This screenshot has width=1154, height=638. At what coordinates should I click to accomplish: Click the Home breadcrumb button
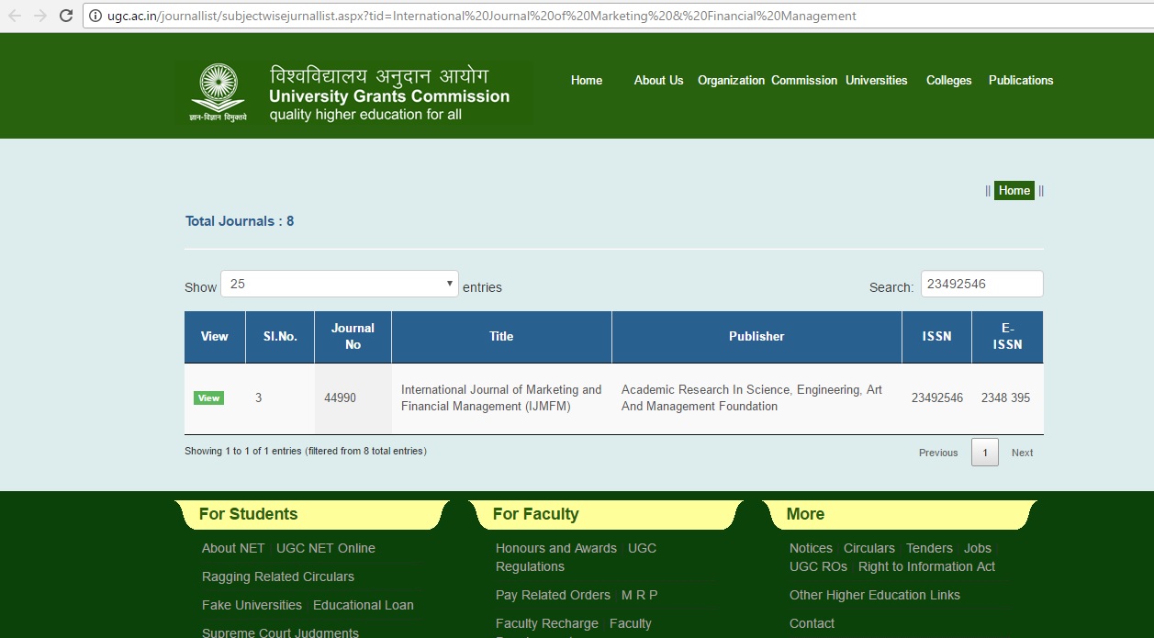pos(1014,191)
